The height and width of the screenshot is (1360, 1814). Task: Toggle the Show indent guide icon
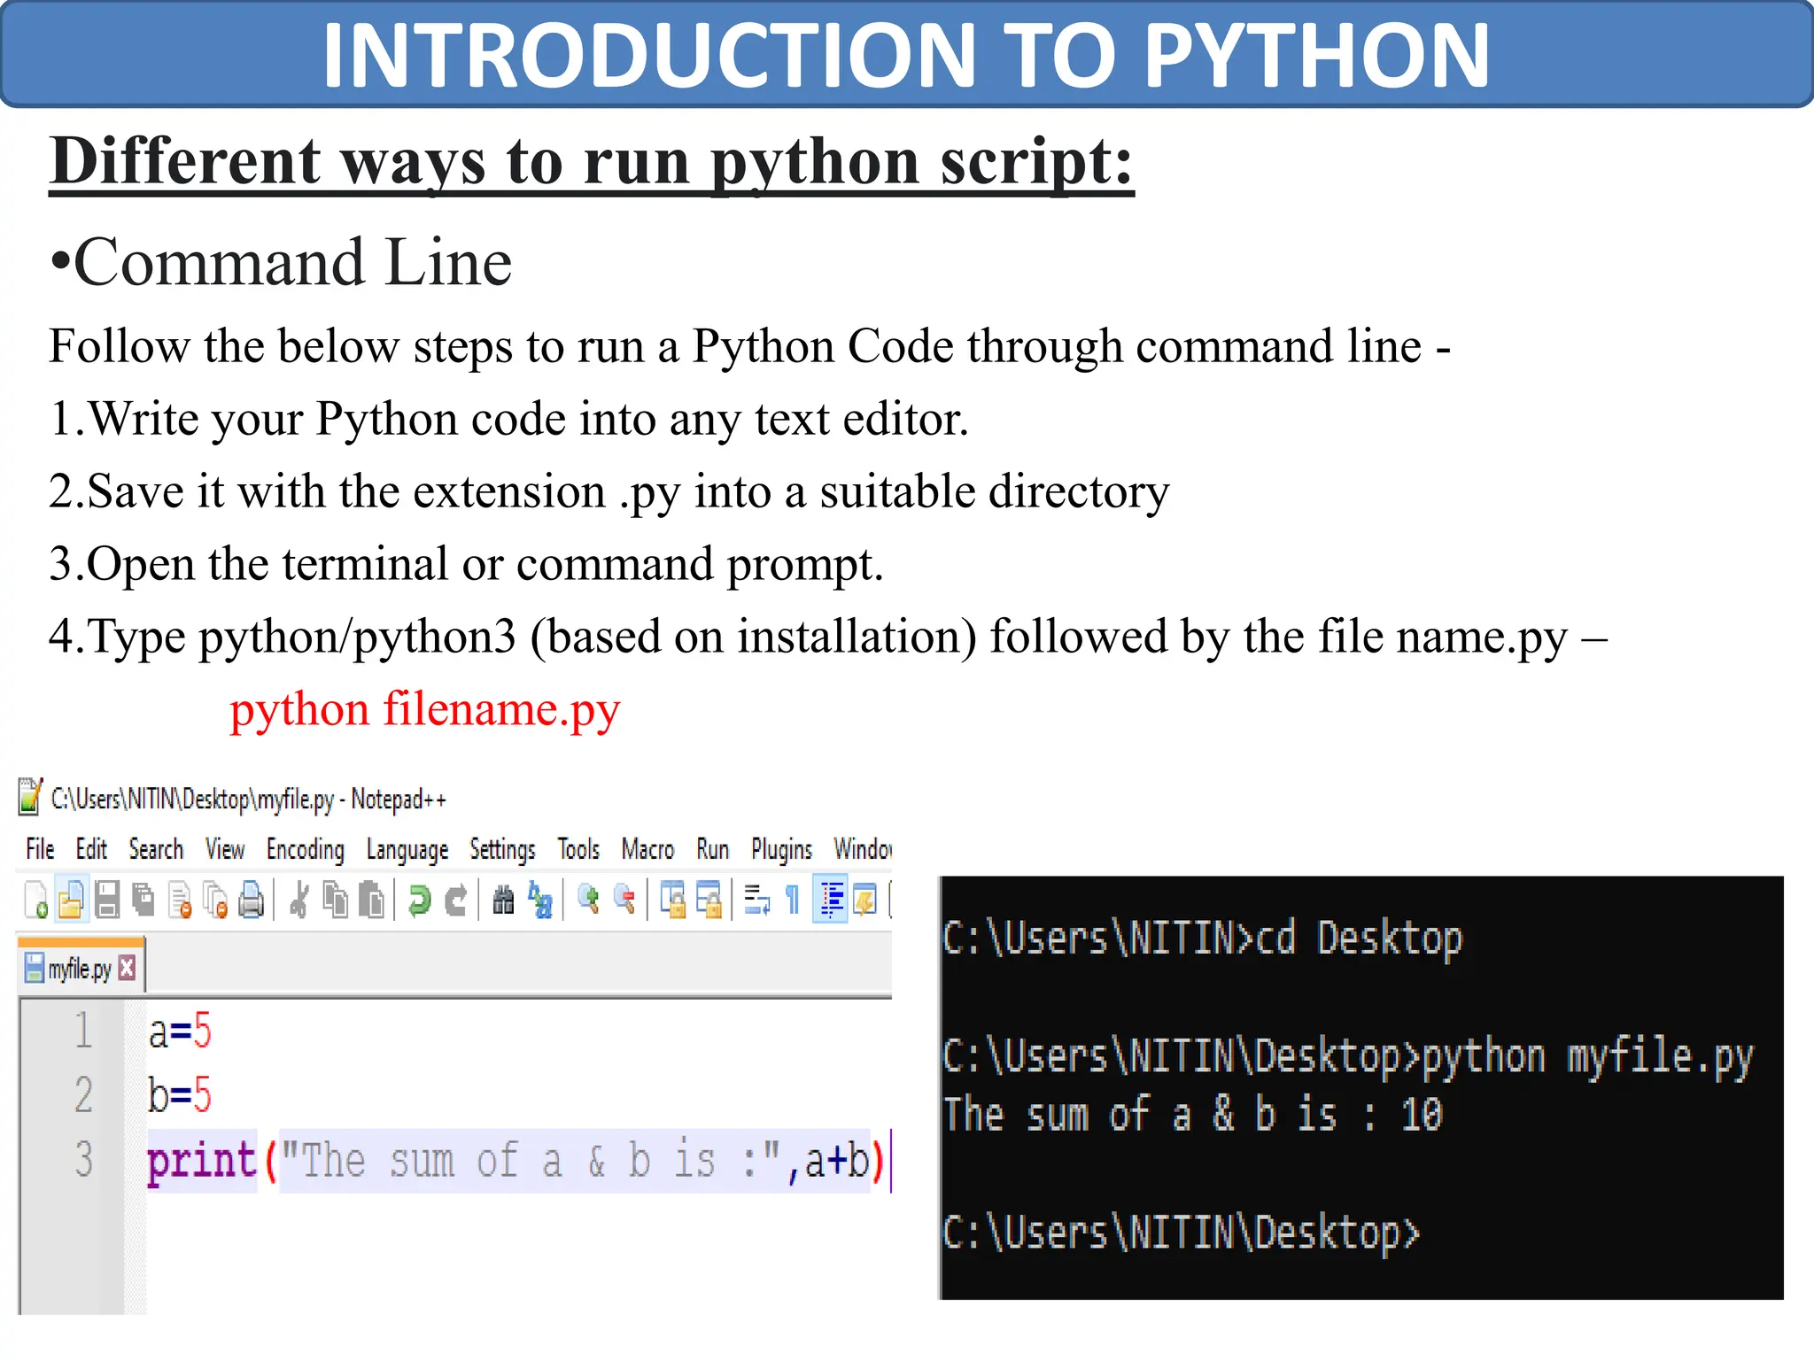[x=831, y=900]
